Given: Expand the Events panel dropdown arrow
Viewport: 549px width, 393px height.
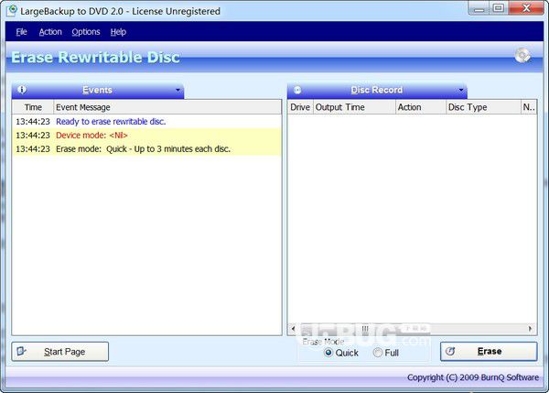Looking at the screenshot, I should [178, 91].
